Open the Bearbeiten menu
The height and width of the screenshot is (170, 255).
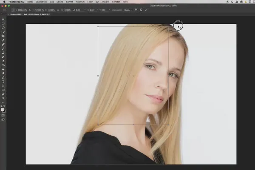41,2
